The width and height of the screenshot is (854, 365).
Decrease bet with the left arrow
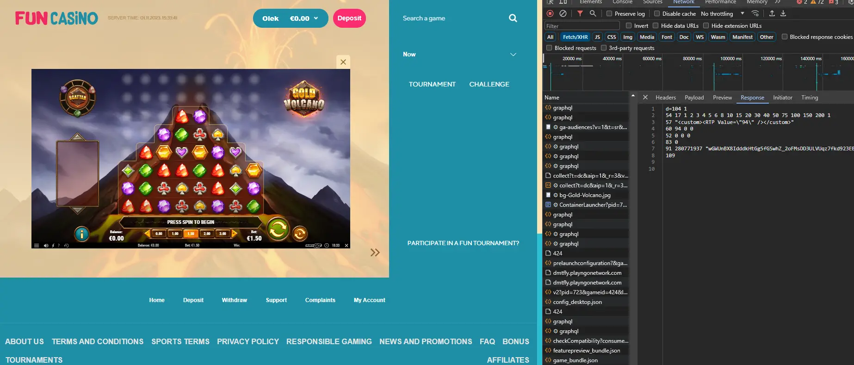pyautogui.click(x=147, y=234)
